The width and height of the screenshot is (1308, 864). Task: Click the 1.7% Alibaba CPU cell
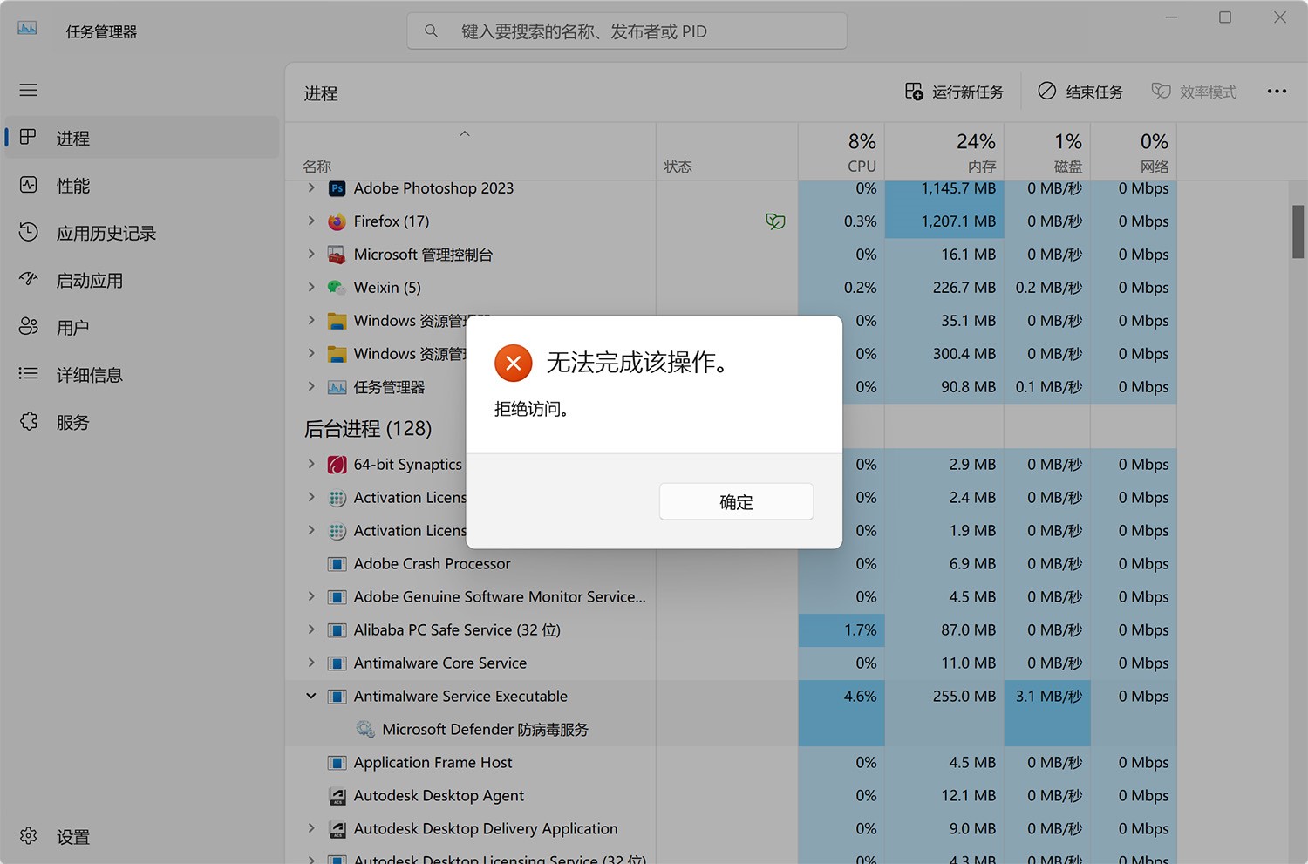point(841,630)
